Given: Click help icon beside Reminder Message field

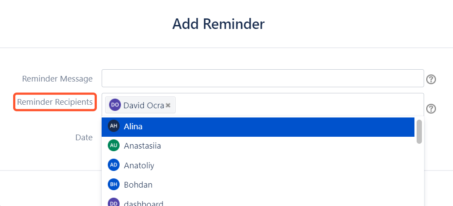Looking at the screenshot, I should tap(431, 79).
